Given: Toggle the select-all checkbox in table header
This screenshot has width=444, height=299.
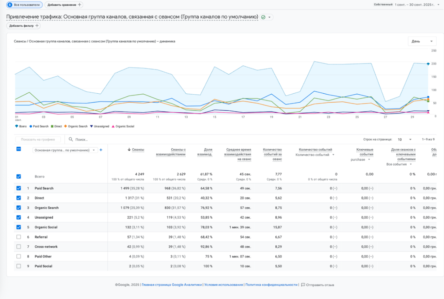Looking at the screenshot, I should click(19, 149).
